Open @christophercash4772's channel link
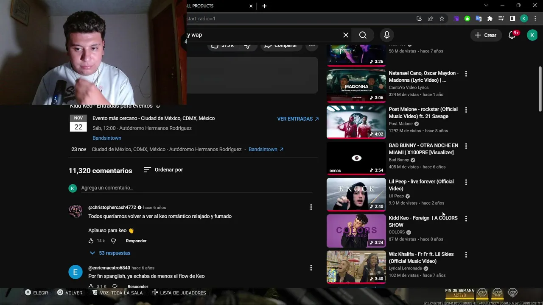The image size is (543, 305). pyautogui.click(x=112, y=208)
